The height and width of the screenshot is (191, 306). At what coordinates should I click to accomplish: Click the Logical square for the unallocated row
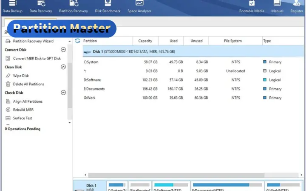pos(265,71)
